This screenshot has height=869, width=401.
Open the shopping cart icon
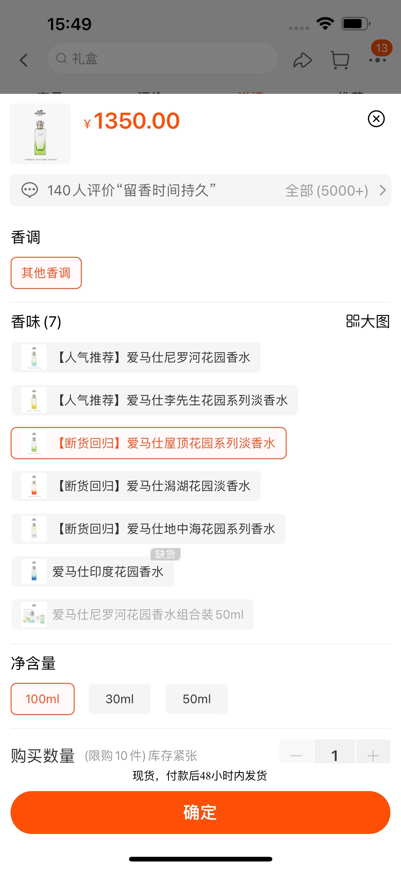tap(340, 60)
